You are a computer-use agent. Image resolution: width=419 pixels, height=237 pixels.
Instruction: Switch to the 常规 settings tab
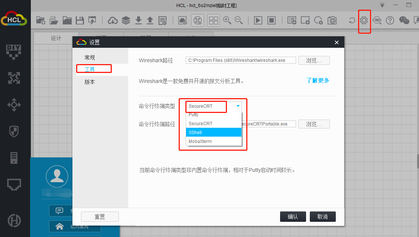pos(90,57)
